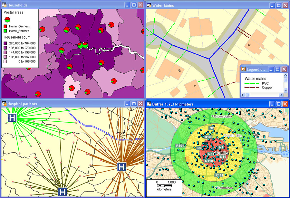
Task: Click the kilometers scale bar
Action: pyautogui.click(x=164, y=185)
